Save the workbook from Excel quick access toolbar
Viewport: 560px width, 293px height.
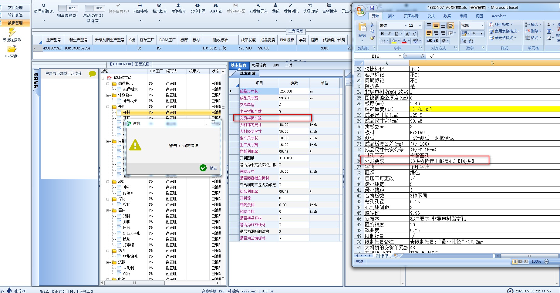[372, 8]
